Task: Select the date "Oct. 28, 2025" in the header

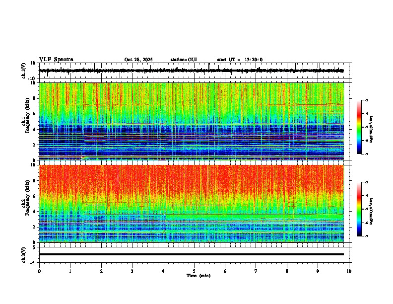Action: (x=138, y=60)
